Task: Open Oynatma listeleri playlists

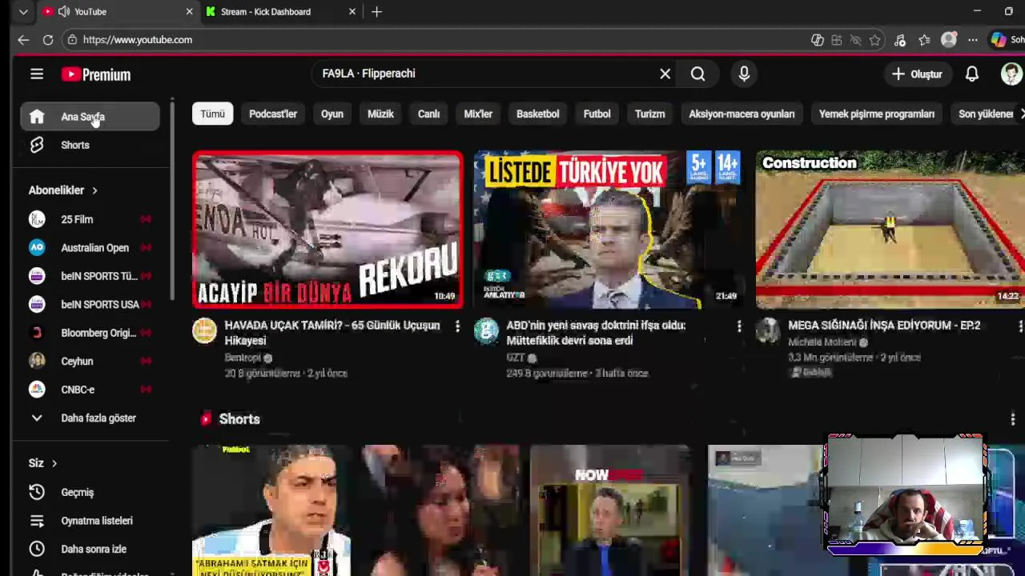Action: click(x=90, y=521)
